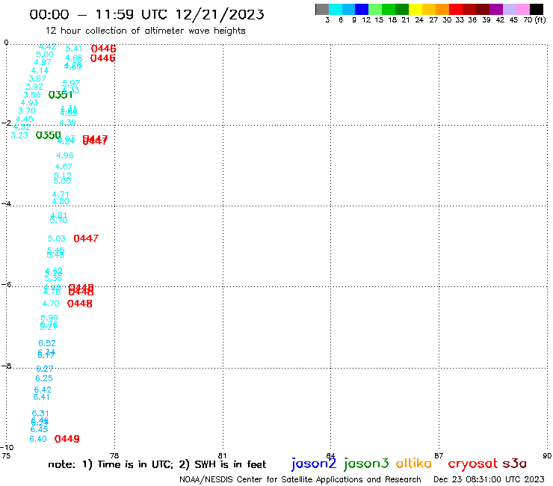
Task: Click the gray swatch in the color legend
Action: click(x=322, y=9)
